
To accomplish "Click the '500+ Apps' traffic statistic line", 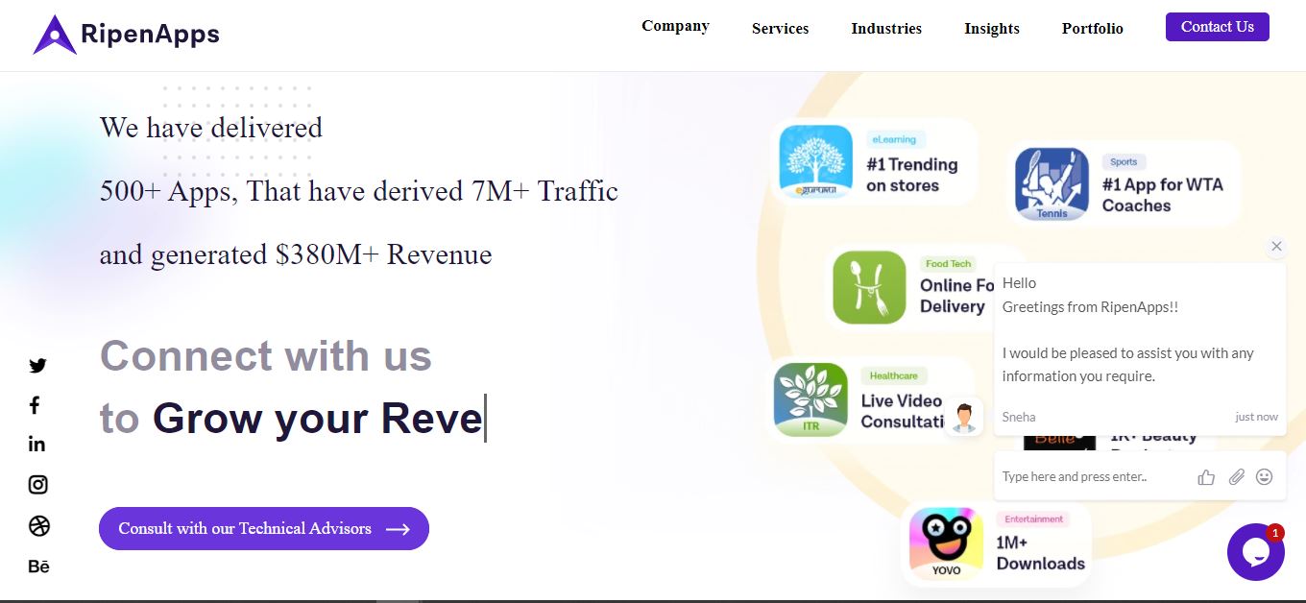I will [359, 191].
